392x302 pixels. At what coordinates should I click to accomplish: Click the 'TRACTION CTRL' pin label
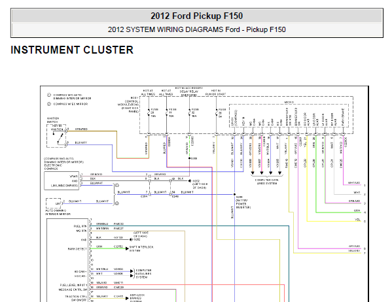point(76,297)
